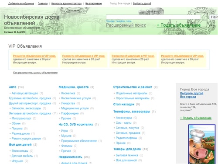Screen dimensions: 218x164
Task: Open 'Телефоны, аксессуары' category
Action: [x=132, y=112]
